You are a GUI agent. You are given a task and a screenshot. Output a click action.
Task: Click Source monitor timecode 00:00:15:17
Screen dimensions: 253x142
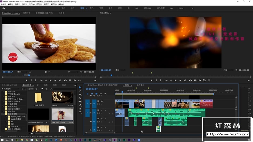click(8, 72)
